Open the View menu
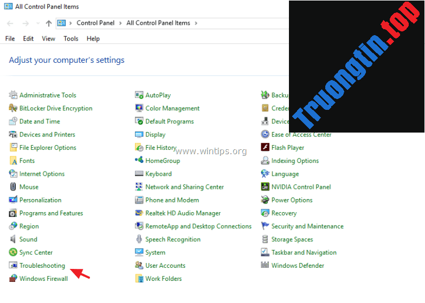This screenshot has height=303, width=425. coord(49,39)
